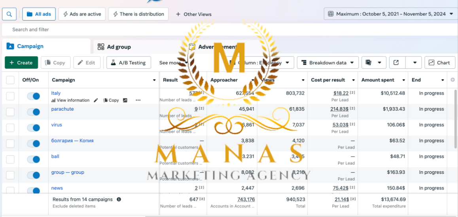Image resolution: width=458 pixels, height=217 pixels.
Task: Open the virus campaign link
Action: 57,125
